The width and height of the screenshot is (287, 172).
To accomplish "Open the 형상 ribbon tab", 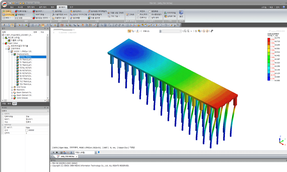I will point(12,7).
